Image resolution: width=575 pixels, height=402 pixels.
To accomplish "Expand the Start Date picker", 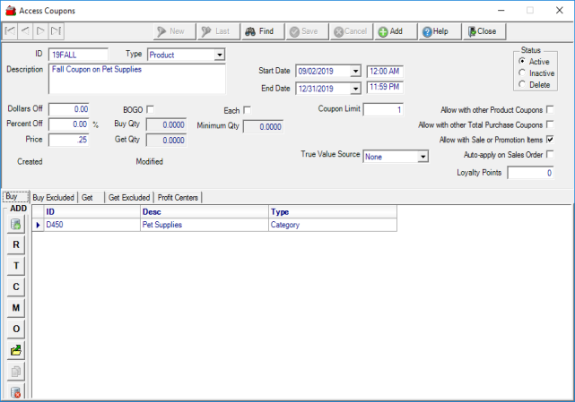I will coord(356,72).
